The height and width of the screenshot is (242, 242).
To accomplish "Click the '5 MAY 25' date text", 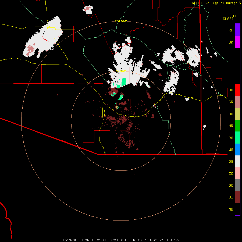I will point(155,240).
